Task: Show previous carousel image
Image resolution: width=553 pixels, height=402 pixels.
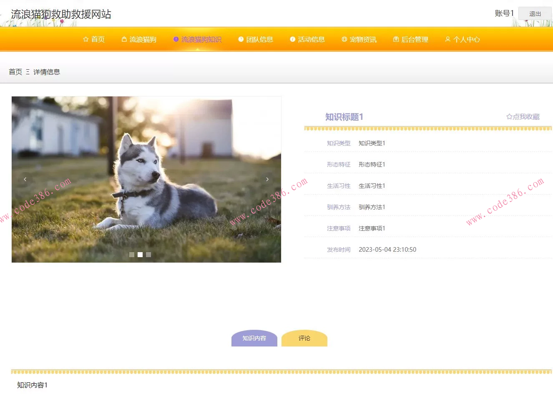Action: (x=25, y=180)
